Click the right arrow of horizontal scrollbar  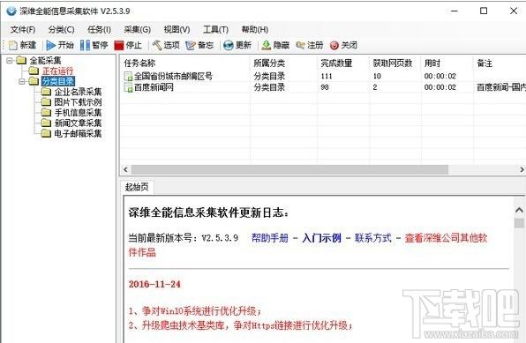coord(522,169)
